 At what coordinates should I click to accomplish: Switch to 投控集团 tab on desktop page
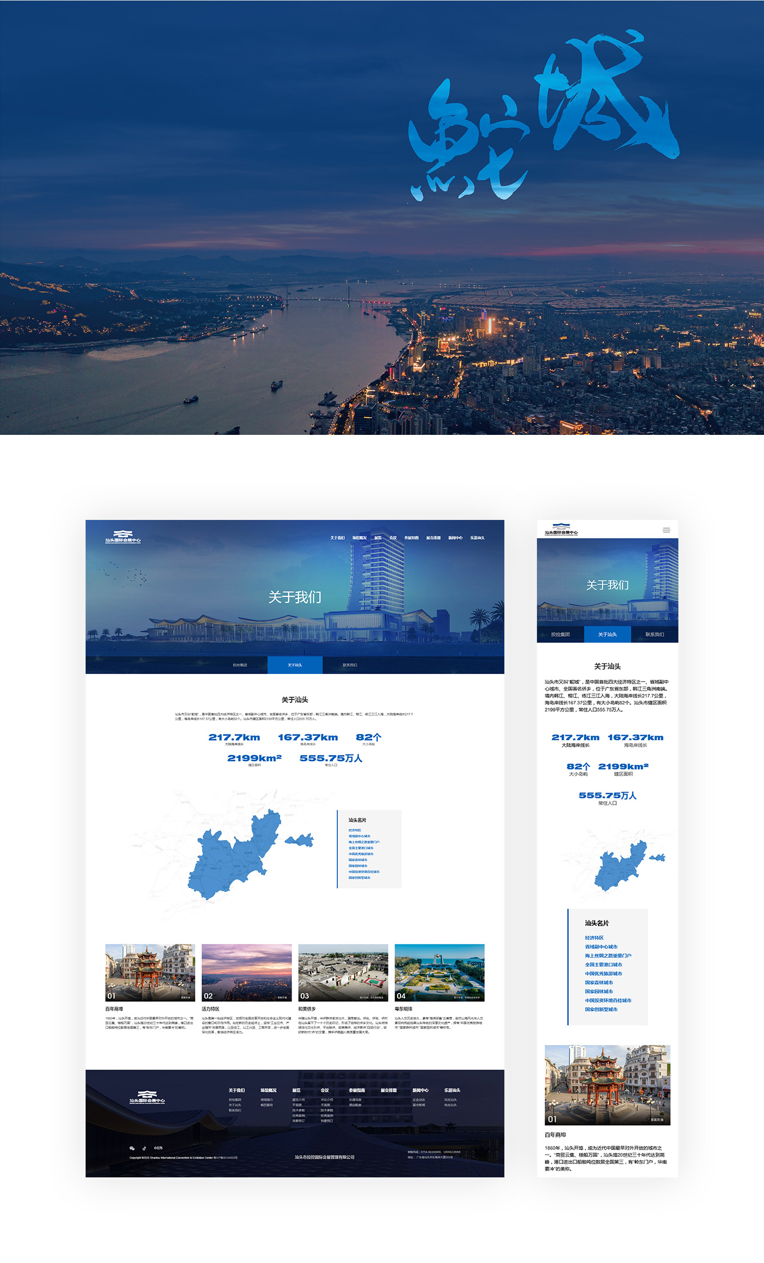(x=240, y=665)
